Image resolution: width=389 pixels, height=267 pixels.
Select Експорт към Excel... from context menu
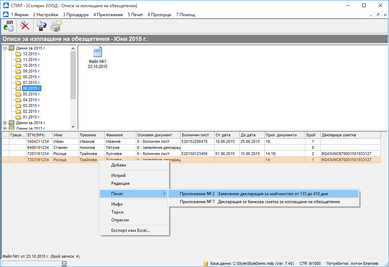click(x=130, y=230)
